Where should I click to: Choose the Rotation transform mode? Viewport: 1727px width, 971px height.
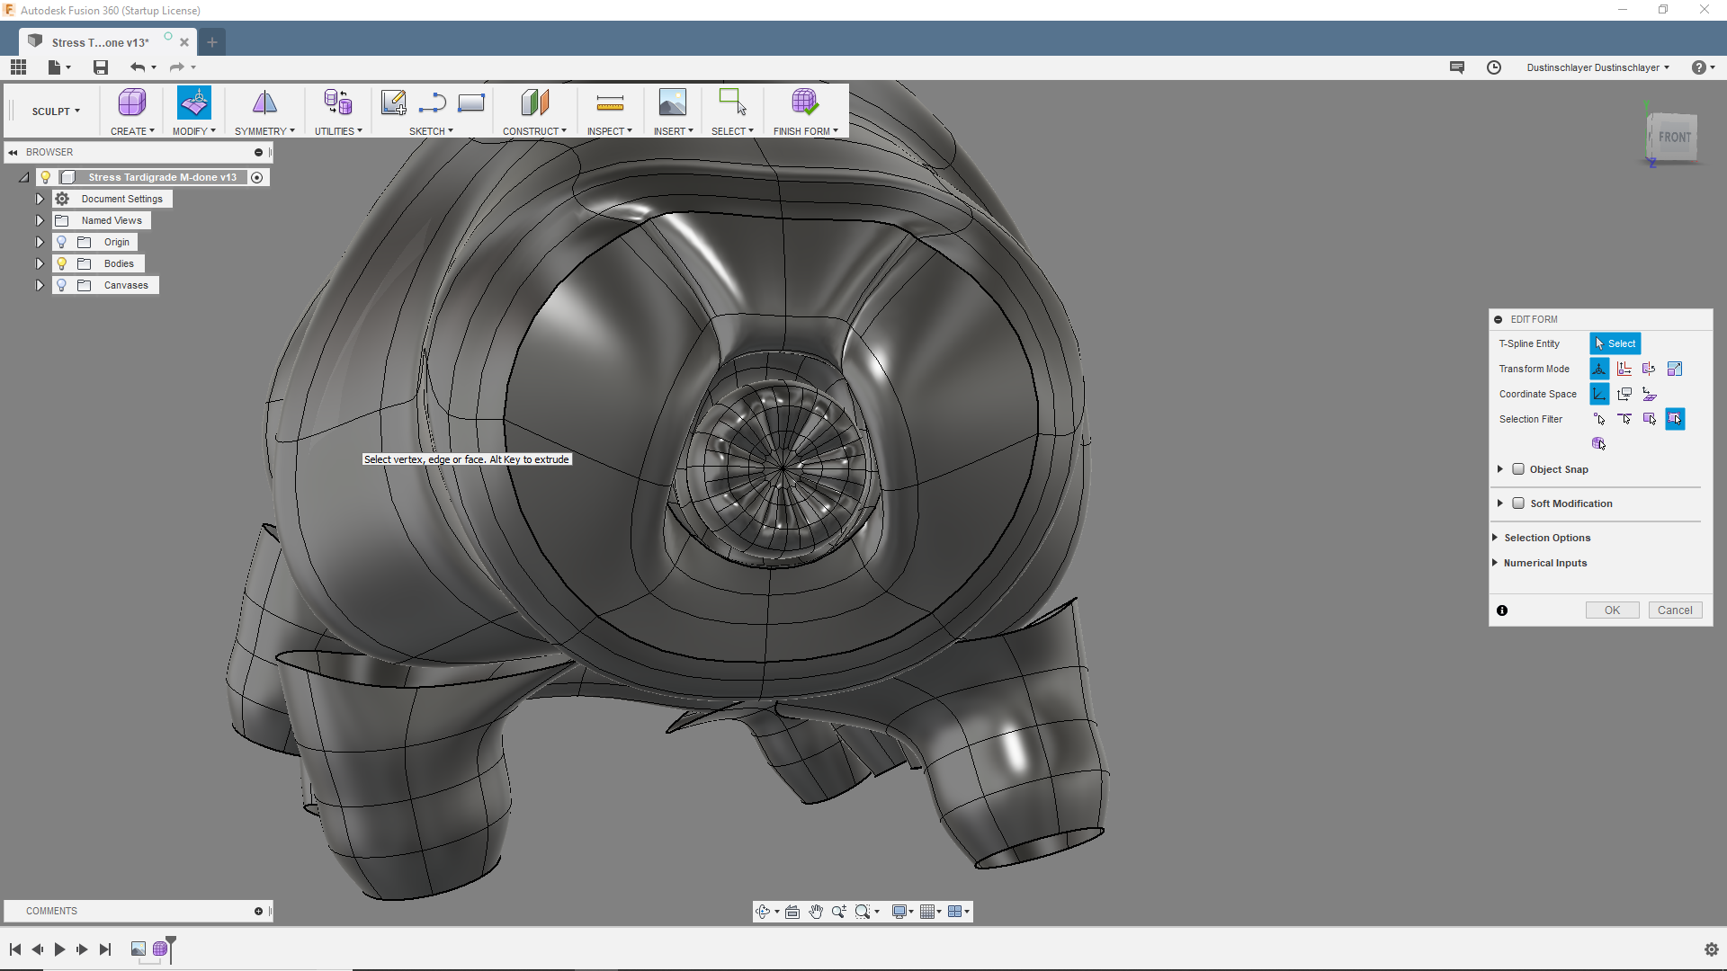coord(1650,369)
